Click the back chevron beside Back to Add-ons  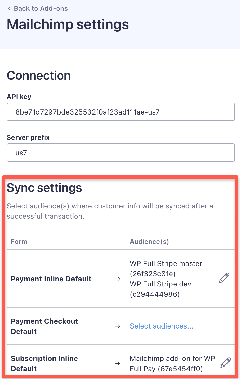(9, 9)
